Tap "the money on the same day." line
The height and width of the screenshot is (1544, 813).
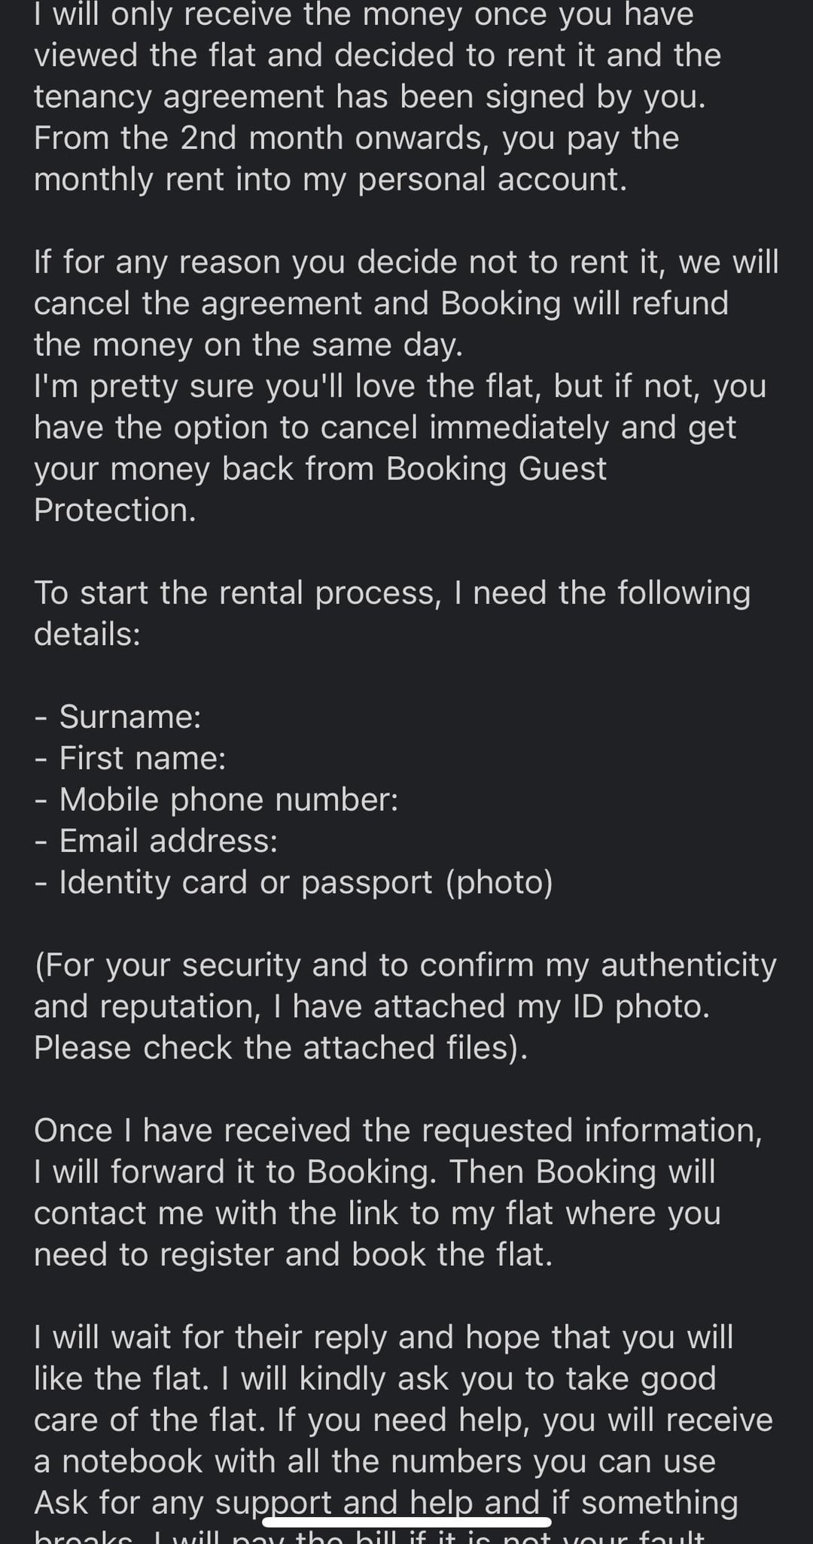pyautogui.click(x=248, y=345)
